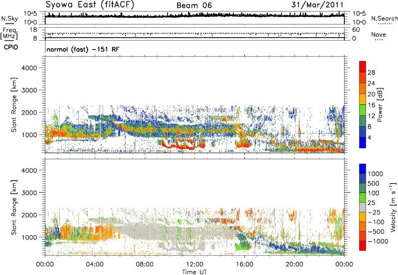Screen dimensions: 398x275
Task: Click the '4' Power colorbar tick value
Action: [x=370, y=137]
